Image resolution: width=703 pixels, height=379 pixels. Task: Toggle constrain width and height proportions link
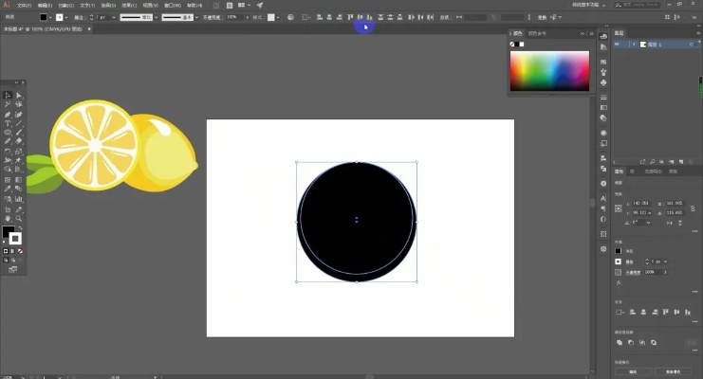click(693, 208)
